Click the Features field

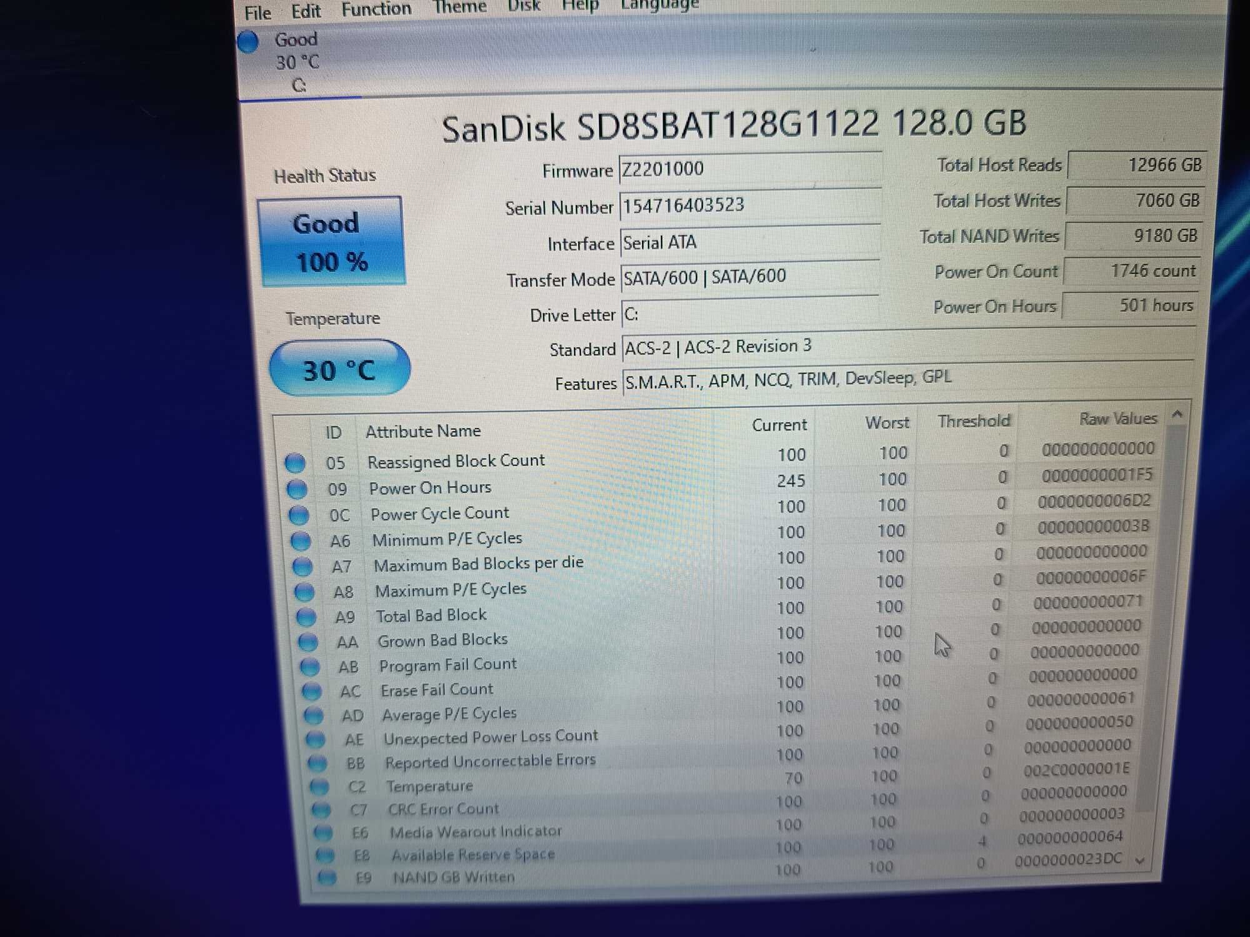(x=908, y=379)
